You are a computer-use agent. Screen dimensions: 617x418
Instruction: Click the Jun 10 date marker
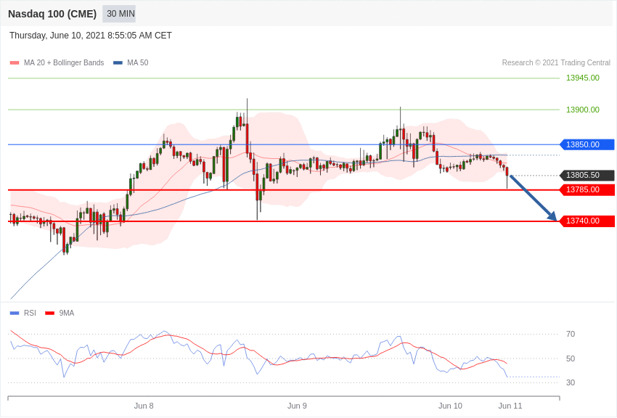coord(450,406)
